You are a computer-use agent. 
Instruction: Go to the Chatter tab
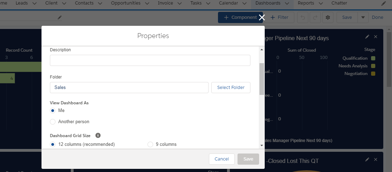pyautogui.click(x=339, y=3)
